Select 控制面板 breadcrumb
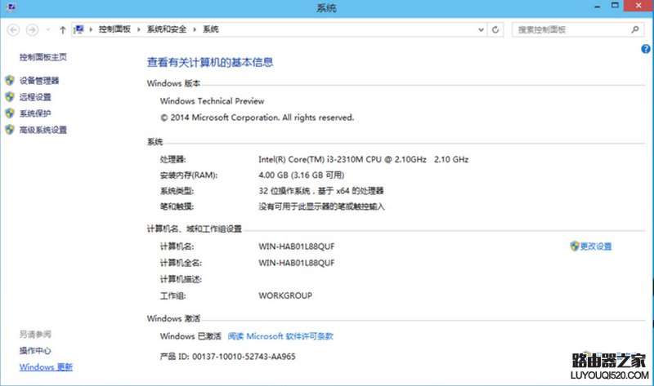654x386 pixels. (x=114, y=29)
